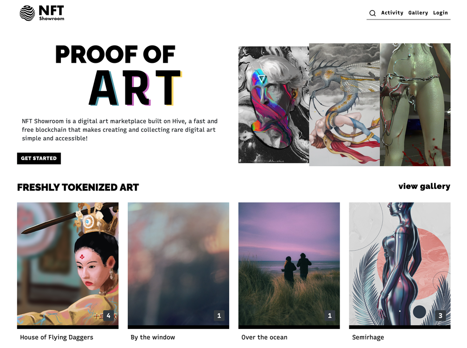Click edition count badge on Semirhage
The height and width of the screenshot is (348, 467).
(x=440, y=316)
